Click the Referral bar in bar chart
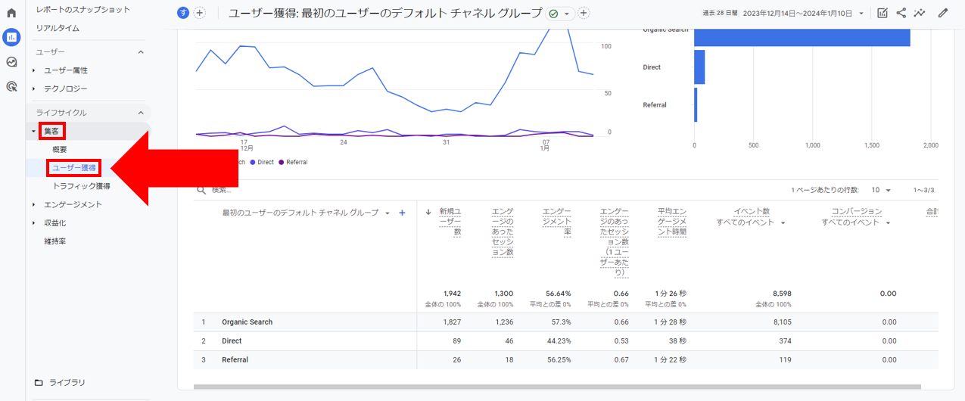Screen dimensions: 965x401 coord(696,105)
